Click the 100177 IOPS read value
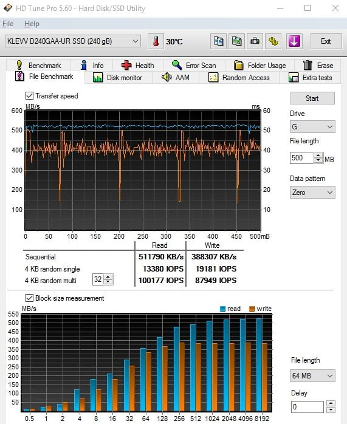This screenshot has width=347, height=424. [x=161, y=281]
